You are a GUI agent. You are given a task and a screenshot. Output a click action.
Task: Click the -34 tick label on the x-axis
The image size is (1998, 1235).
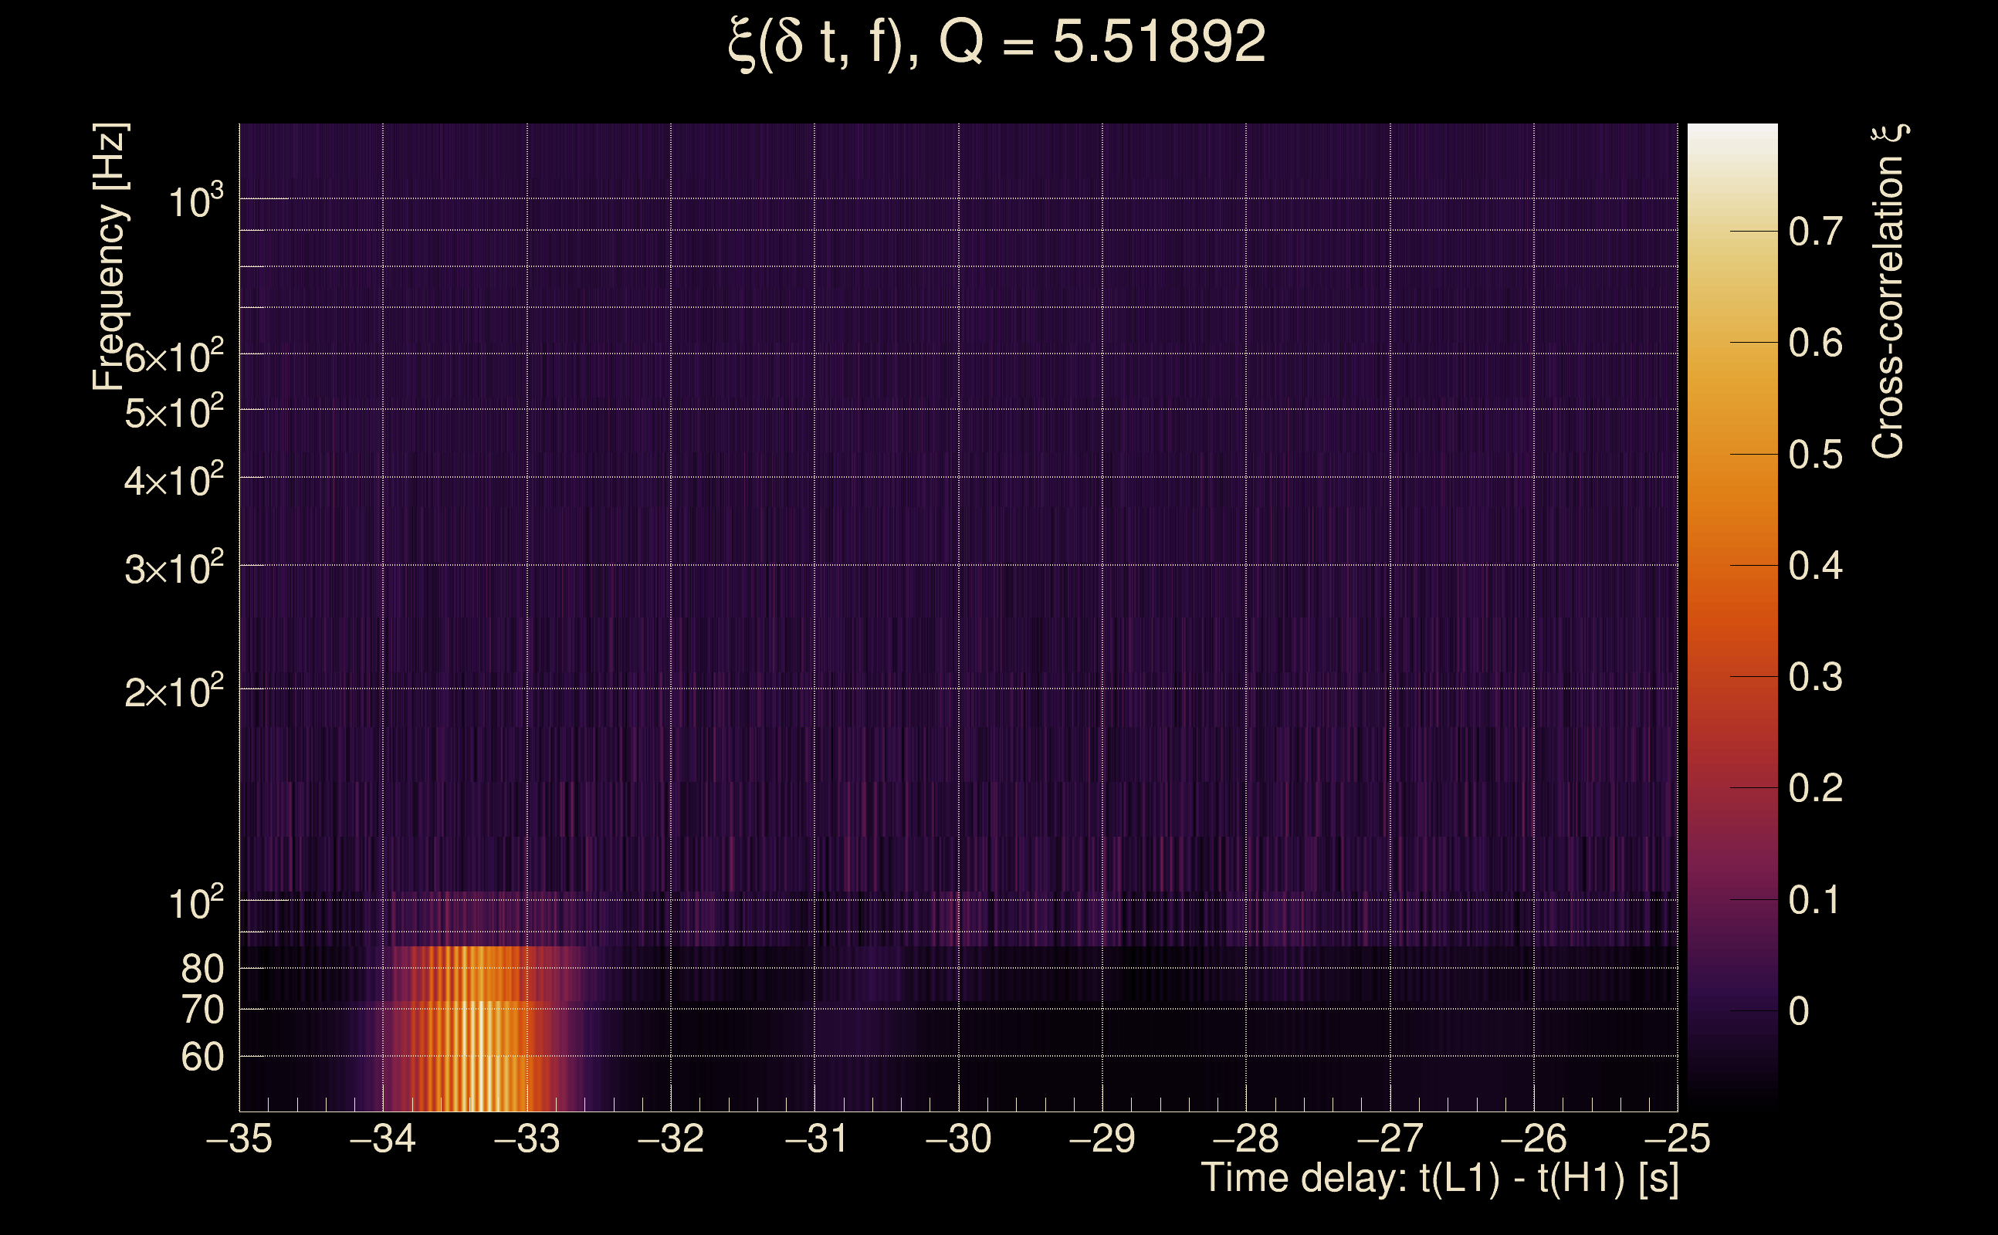[x=382, y=1139]
